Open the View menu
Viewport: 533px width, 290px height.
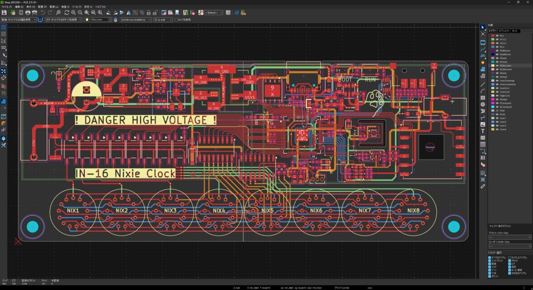click(x=31, y=7)
